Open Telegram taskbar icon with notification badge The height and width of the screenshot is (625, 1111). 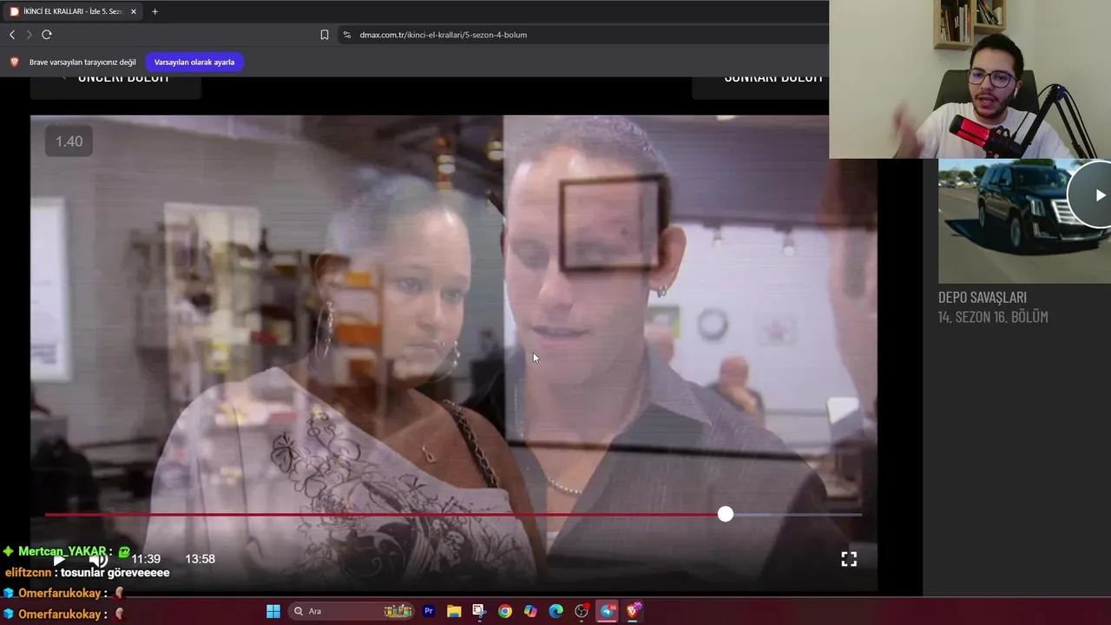(x=608, y=611)
